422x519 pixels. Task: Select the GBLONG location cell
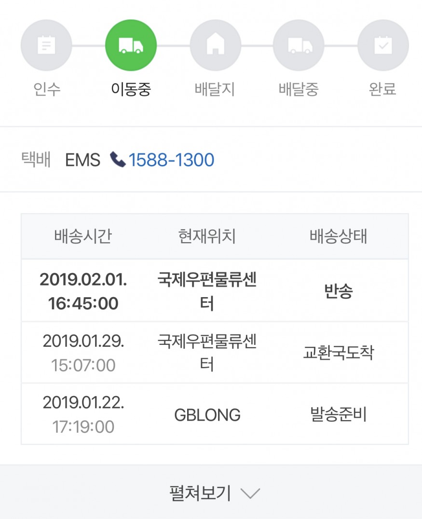point(207,415)
